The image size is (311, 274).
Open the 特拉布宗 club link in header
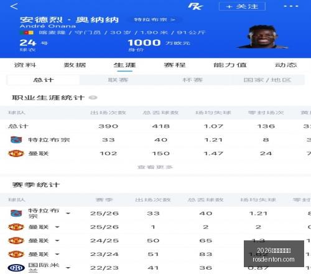(154, 19)
